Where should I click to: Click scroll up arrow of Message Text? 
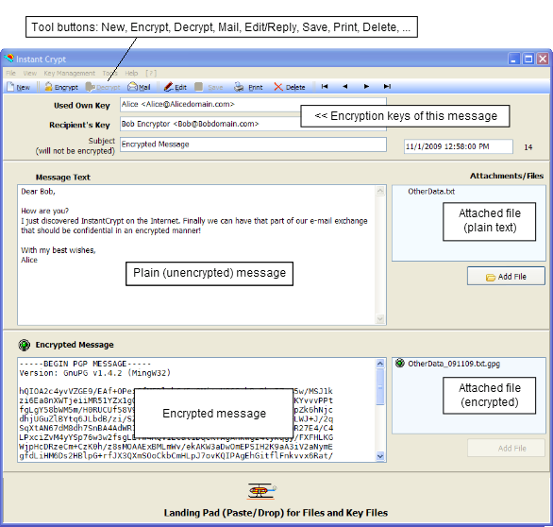pos(380,191)
